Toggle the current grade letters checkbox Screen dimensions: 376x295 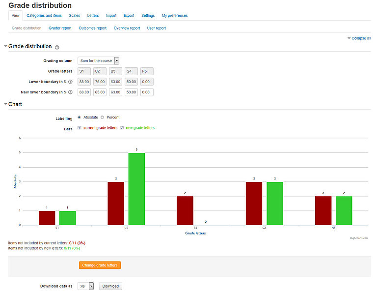(x=80, y=128)
